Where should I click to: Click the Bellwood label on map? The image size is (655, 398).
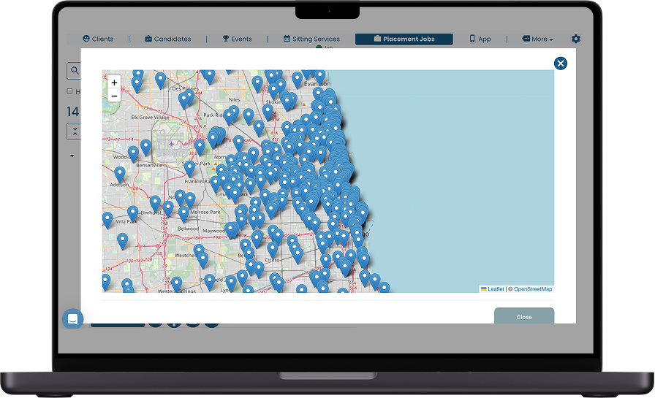coord(188,229)
